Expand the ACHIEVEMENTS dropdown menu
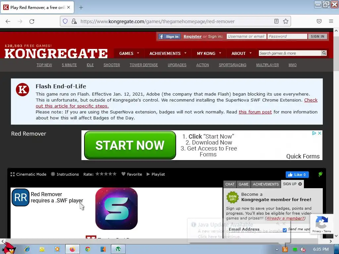This screenshot has width=339, height=254. tap(168, 53)
